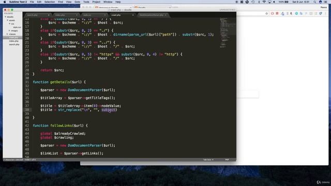The height and width of the screenshot is (186, 331).
Task: Click getDetails function name on line 31
Action: [x=60, y=82]
